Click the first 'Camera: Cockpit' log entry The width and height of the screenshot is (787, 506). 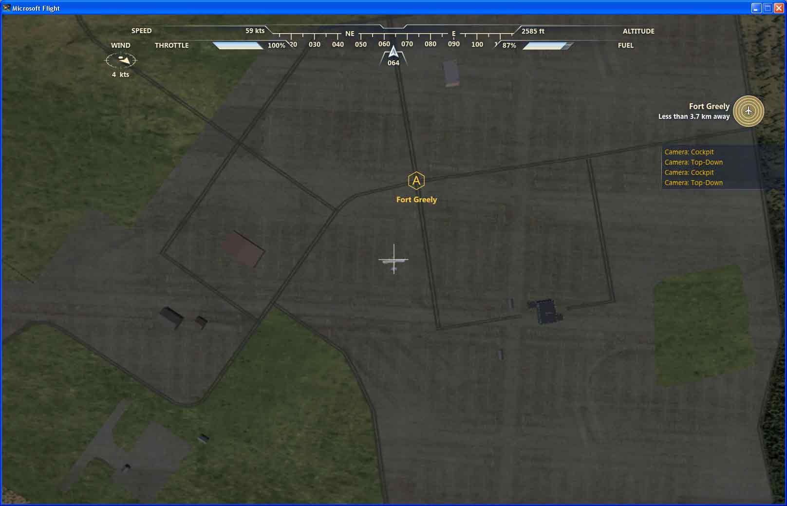[x=689, y=152]
